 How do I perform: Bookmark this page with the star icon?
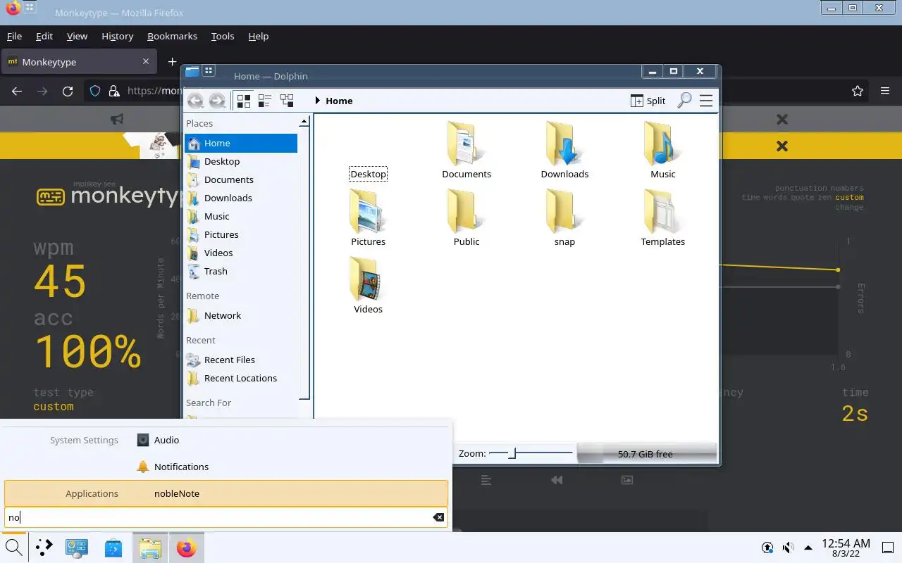click(858, 91)
